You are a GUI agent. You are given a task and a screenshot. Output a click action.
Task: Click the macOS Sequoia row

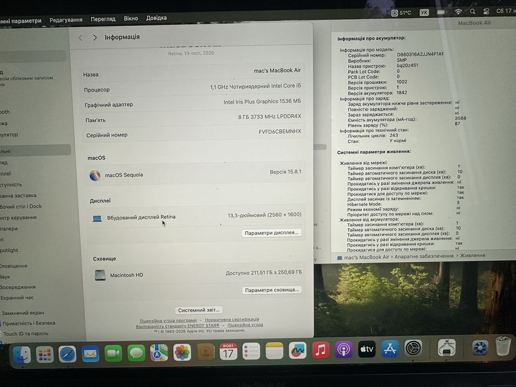point(196,174)
